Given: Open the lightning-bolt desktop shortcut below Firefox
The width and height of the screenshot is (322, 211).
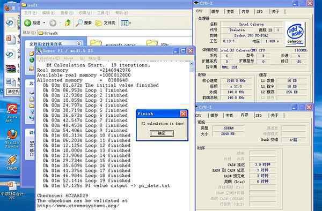Looking at the screenshot, I should (x=12, y=163).
